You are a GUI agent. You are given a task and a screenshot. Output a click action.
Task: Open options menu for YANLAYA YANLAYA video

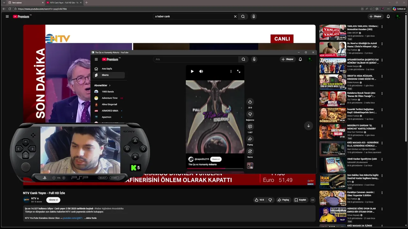point(382,27)
